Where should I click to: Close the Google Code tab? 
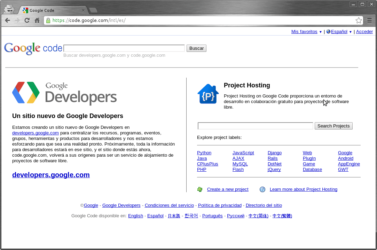pos(83,10)
